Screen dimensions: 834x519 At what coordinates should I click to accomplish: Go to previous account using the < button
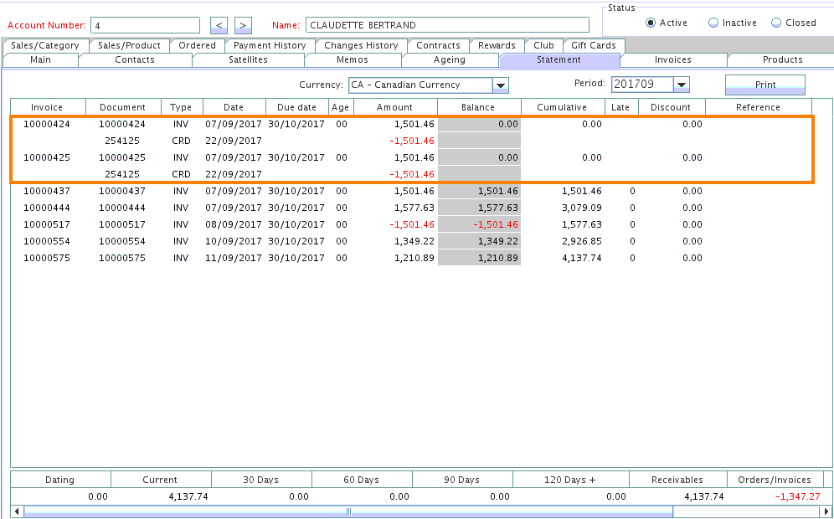219,25
